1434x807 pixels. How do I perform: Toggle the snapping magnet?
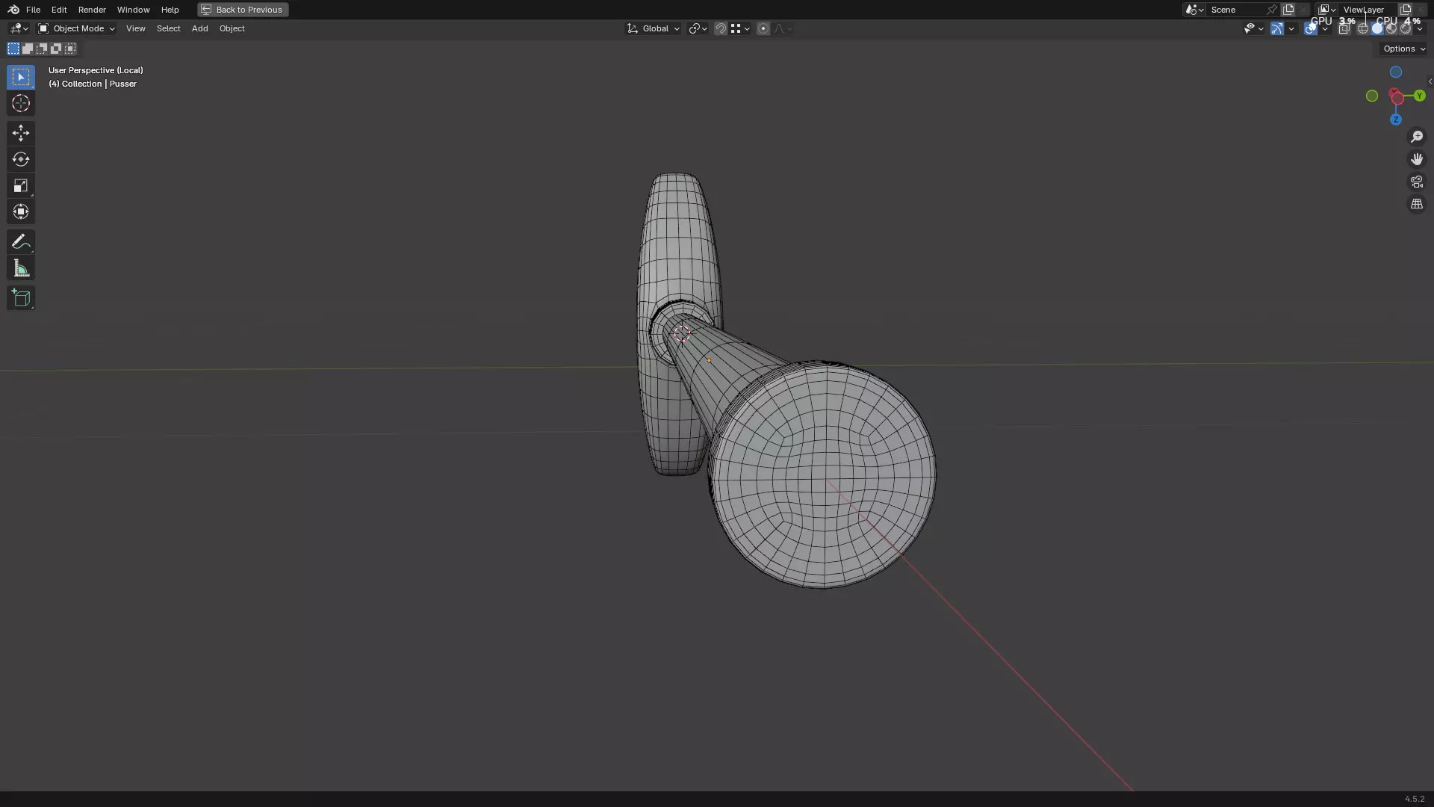pyautogui.click(x=720, y=28)
